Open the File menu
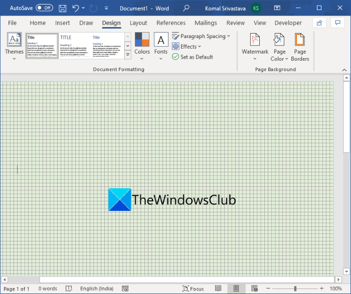Screen dimensions: 351x294 point(13,23)
